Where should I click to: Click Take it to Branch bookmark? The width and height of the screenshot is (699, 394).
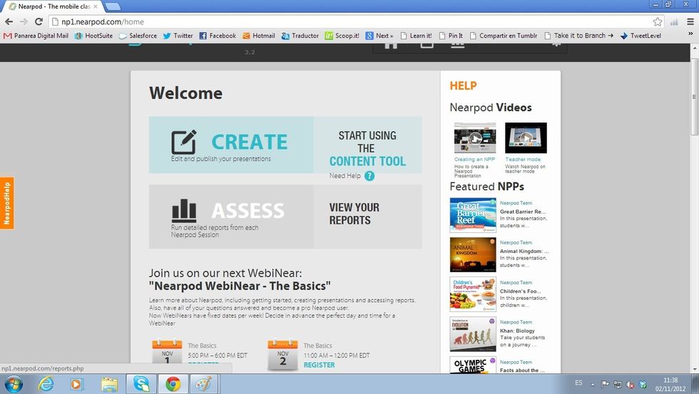tap(579, 36)
